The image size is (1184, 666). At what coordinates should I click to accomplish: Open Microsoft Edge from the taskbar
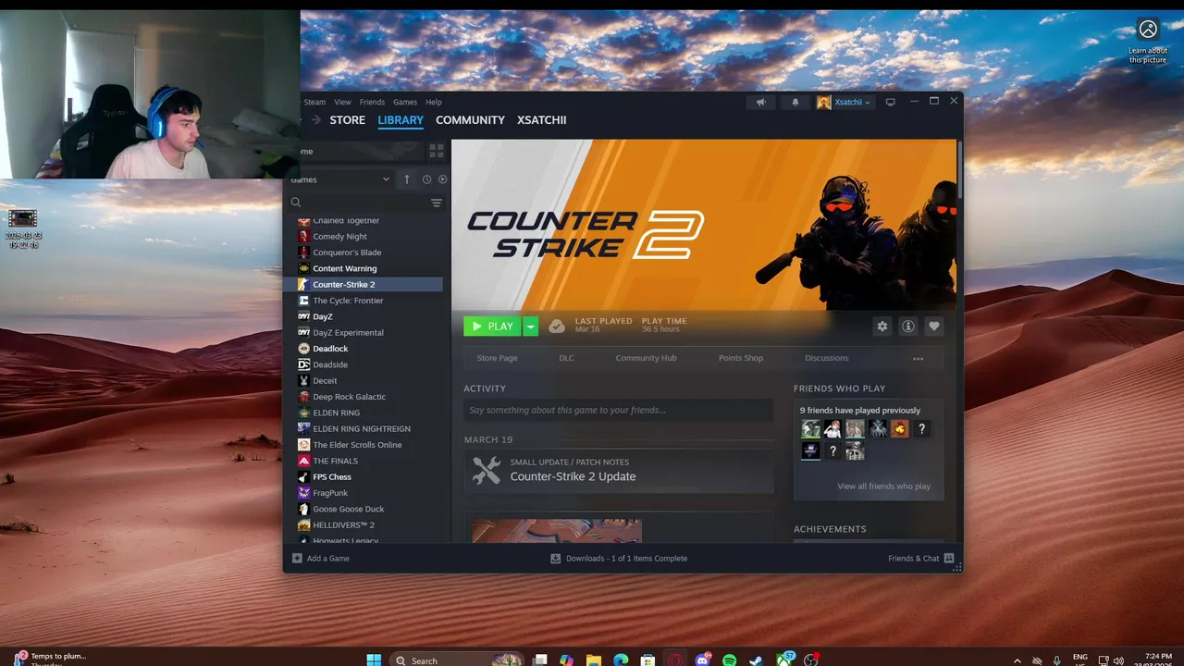click(x=621, y=660)
